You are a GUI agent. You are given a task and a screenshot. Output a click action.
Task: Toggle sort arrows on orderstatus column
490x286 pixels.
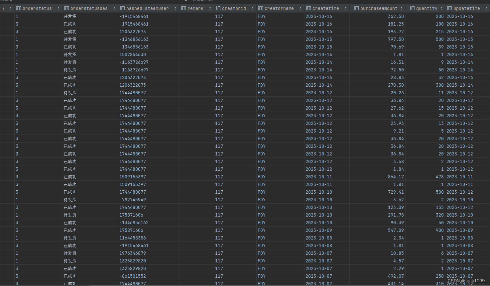[x=59, y=8]
